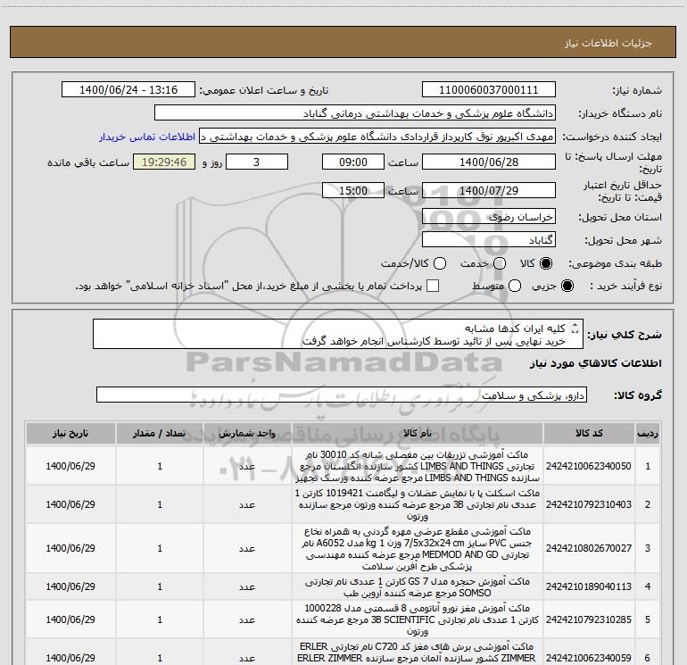Choose the جزیی purchase type radio
This screenshot has height=665, width=687.
(x=567, y=286)
